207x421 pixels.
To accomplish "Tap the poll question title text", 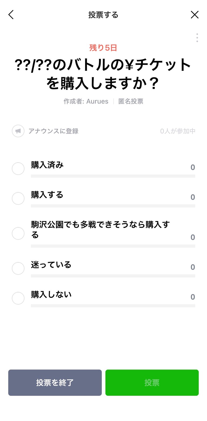I will click(x=103, y=74).
